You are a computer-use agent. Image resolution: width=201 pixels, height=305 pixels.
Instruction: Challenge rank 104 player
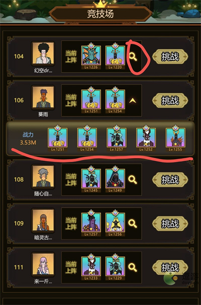[170, 57]
